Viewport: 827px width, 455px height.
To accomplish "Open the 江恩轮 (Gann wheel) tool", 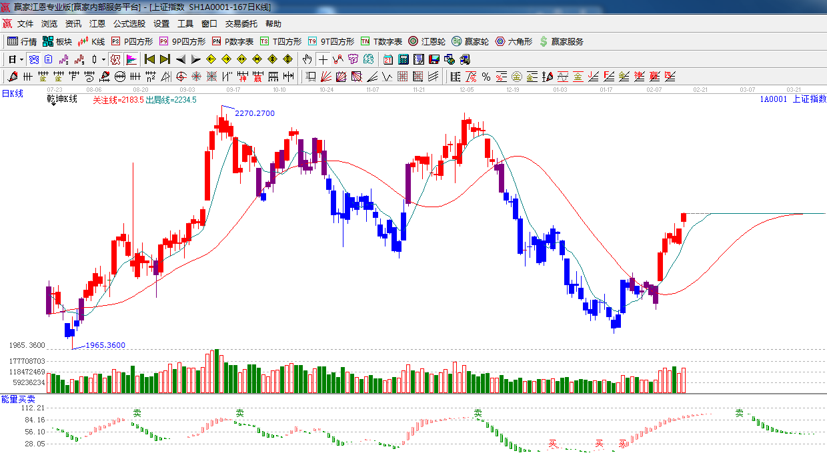I will [x=427, y=41].
